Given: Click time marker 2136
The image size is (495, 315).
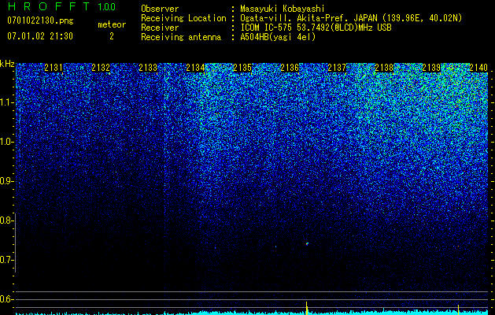Looking at the screenshot, I should 290,68.
